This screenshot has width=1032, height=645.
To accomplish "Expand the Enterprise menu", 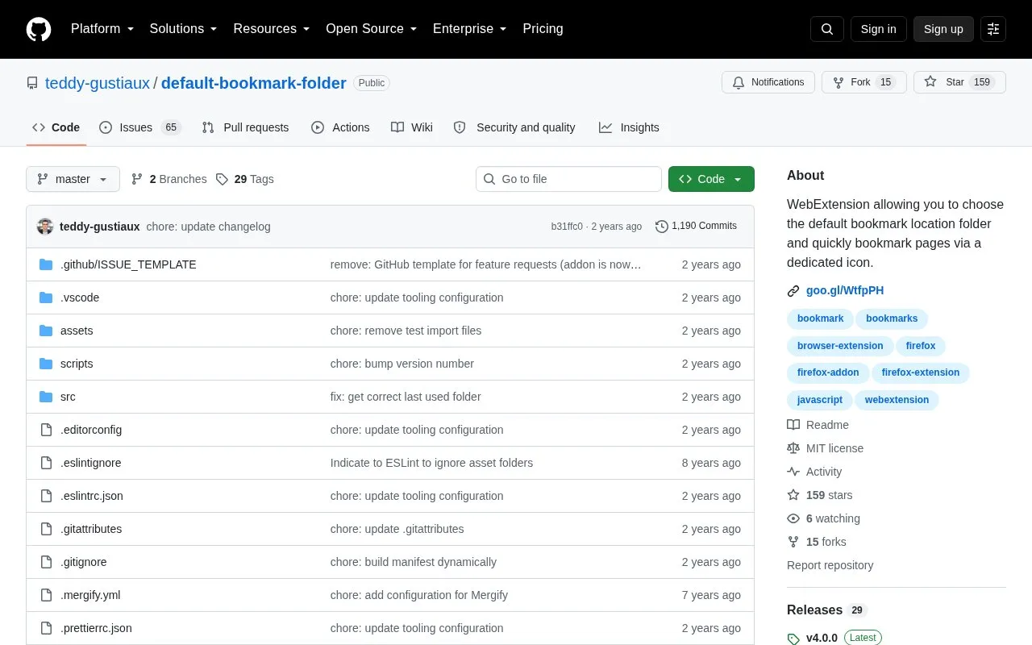I will point(470,29).
